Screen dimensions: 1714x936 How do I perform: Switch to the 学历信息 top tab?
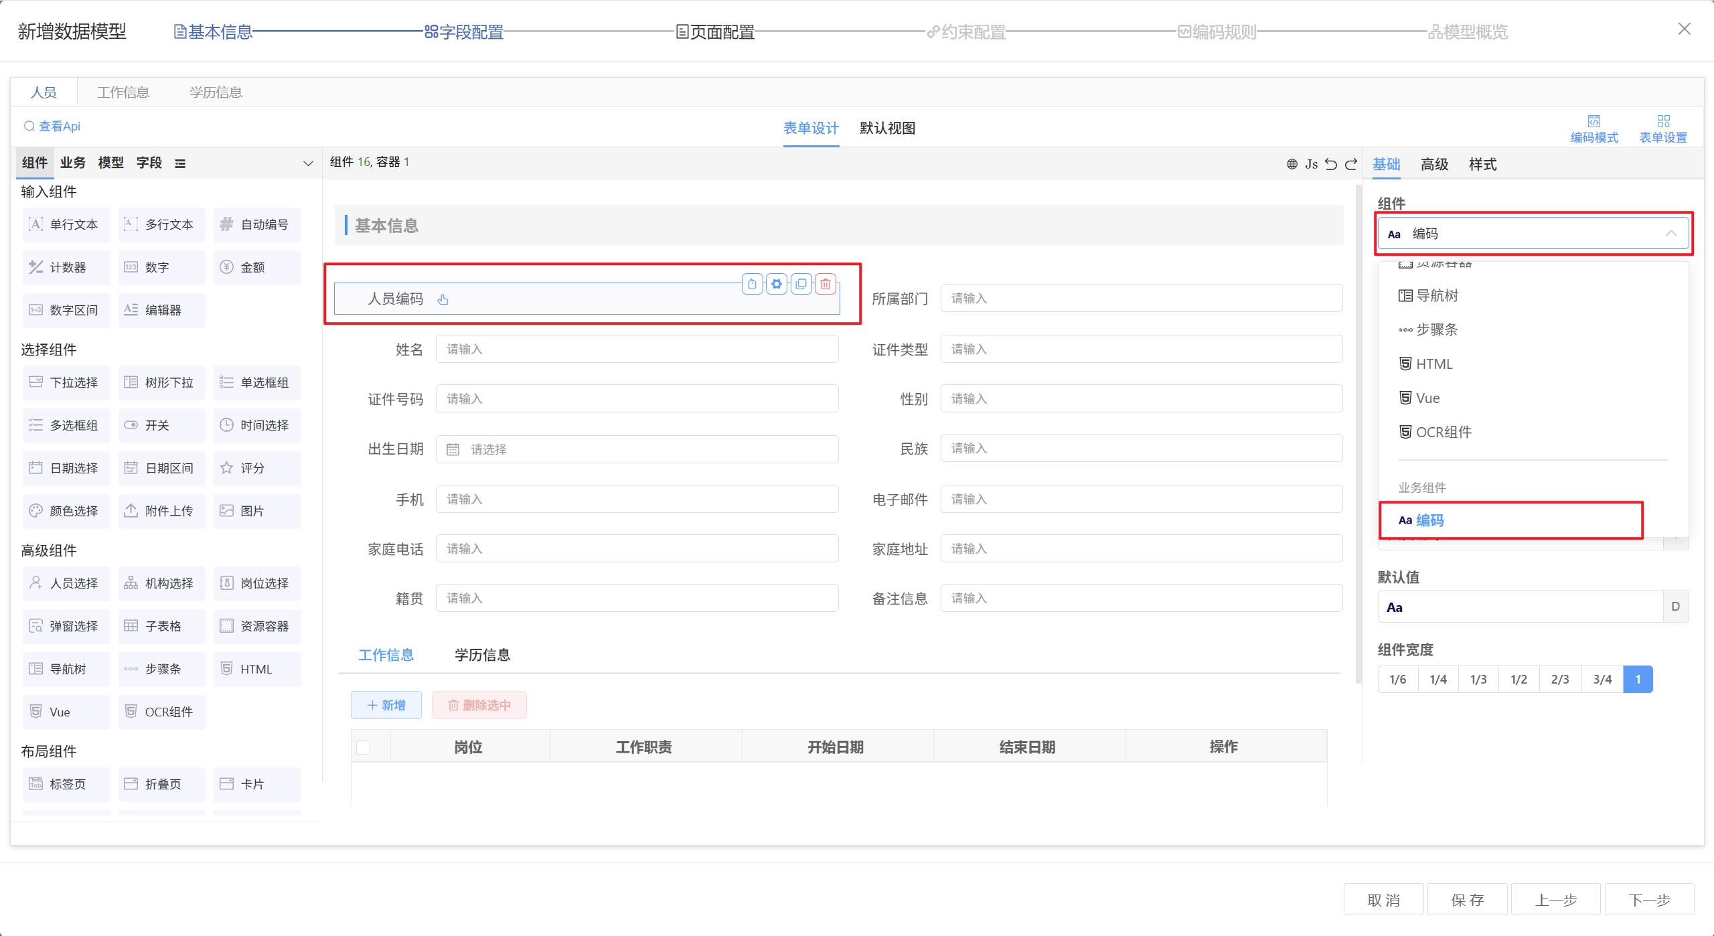[216, 92]
